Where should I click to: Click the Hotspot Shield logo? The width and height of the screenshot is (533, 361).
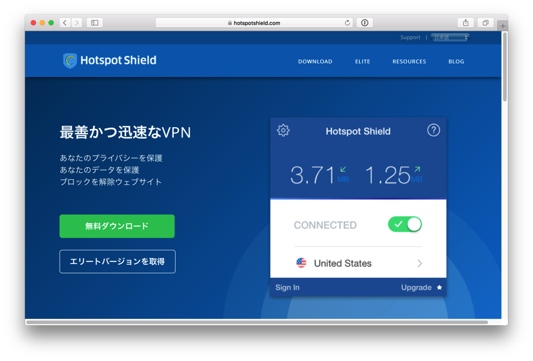(109, 60)
